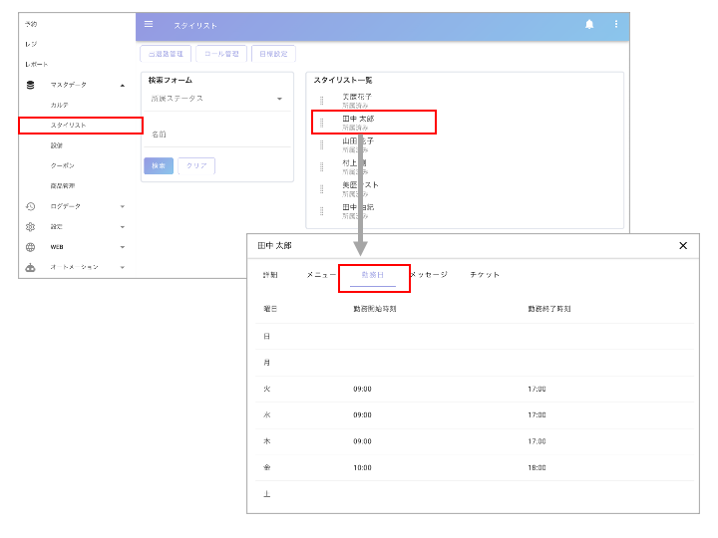Expand the オートメーション section arrow
This screenshot has width=718, height=538.
click(x=123, y=267)
